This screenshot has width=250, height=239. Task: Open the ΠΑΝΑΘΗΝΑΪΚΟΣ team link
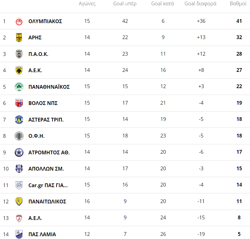49,87
